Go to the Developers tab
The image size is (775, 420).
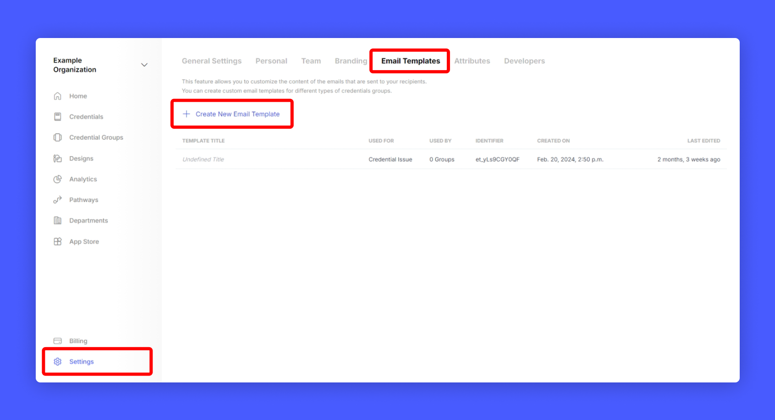click(524, 61)
